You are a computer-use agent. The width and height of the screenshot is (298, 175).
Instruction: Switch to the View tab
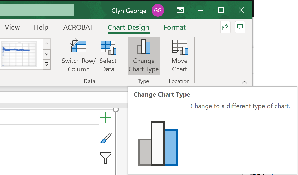(x=12, y=27)
